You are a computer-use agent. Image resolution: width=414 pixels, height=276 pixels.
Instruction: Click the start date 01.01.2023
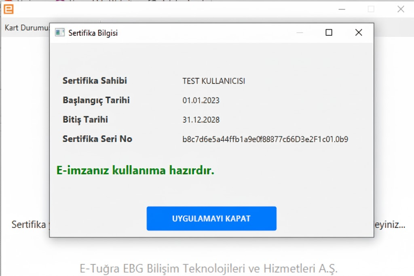pyautogui.click(x=201, y=100)
